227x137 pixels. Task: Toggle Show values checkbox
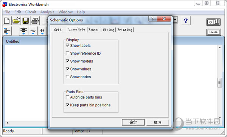tap(67, 69)
